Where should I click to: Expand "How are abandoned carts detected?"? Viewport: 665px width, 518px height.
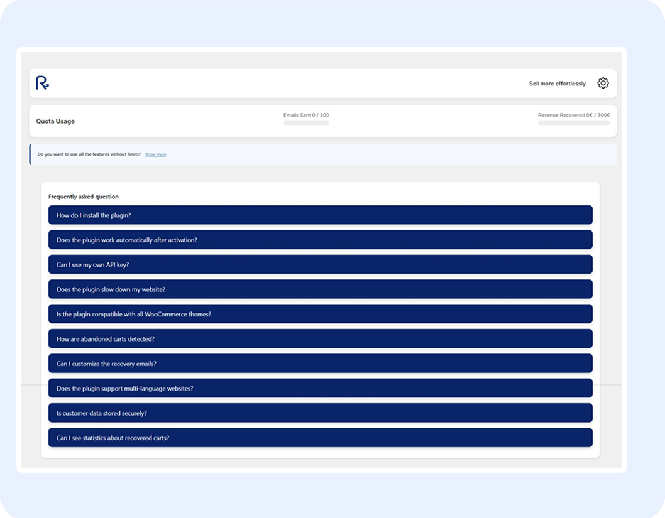point(320,339)
